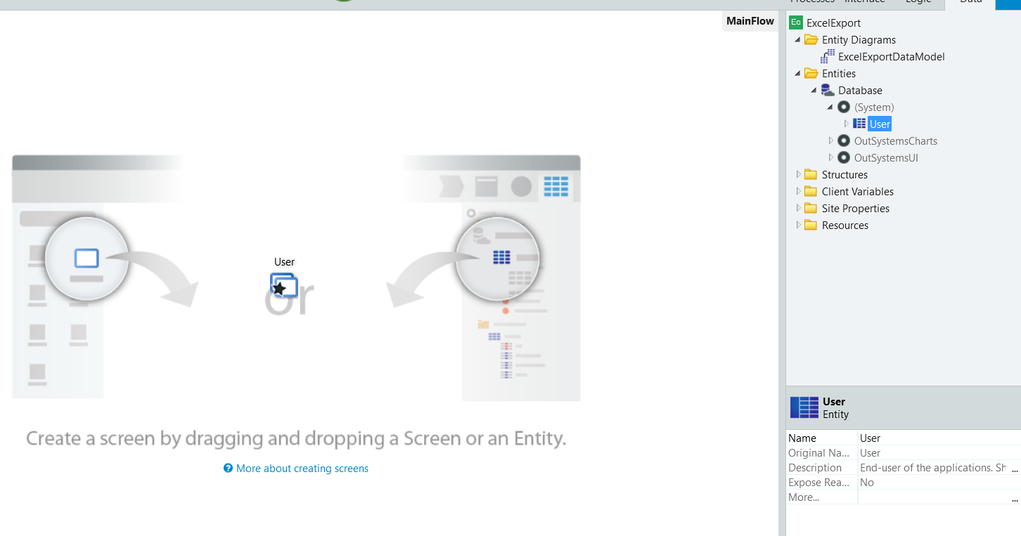Click the ExcelExportDataModel diagram icon
This screenshot has height=536, width=1021.
(x=828, y=57)
